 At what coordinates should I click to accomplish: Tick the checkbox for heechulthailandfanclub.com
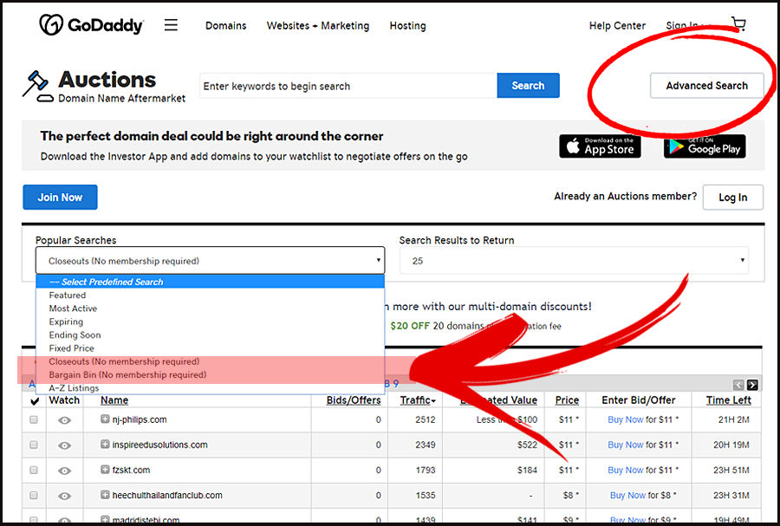(34, 495)
